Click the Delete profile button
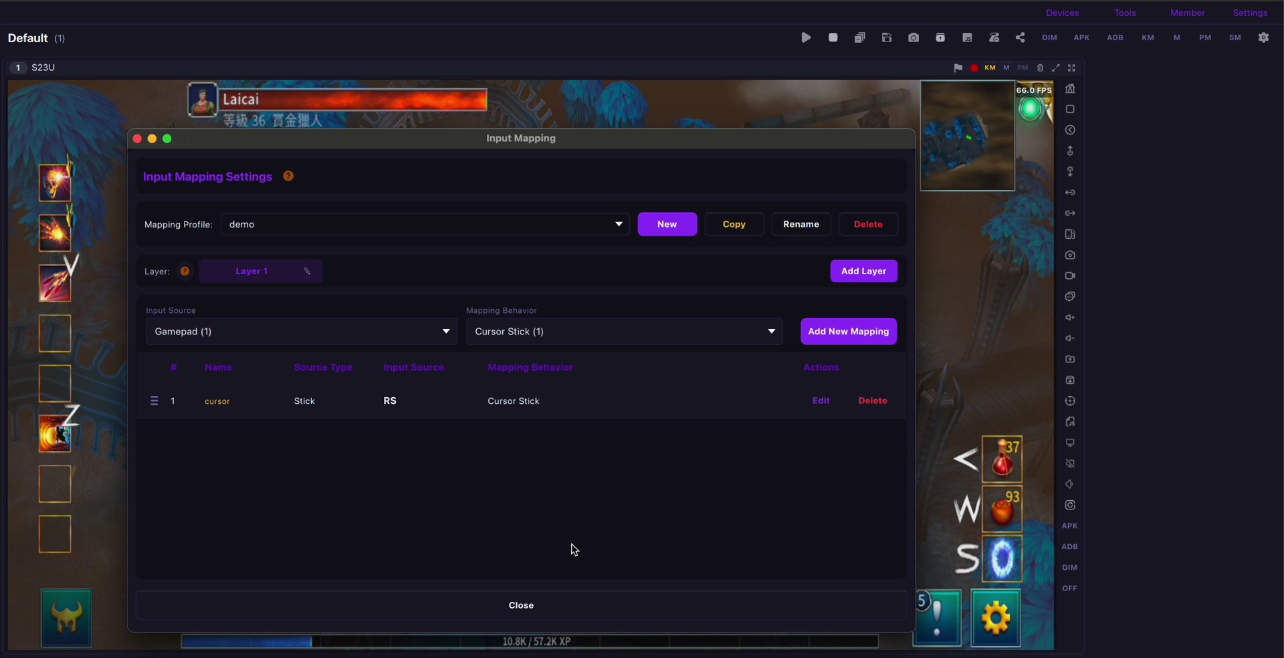The width and height of the screenshot is (1284, 658). [x=868, y=225]
